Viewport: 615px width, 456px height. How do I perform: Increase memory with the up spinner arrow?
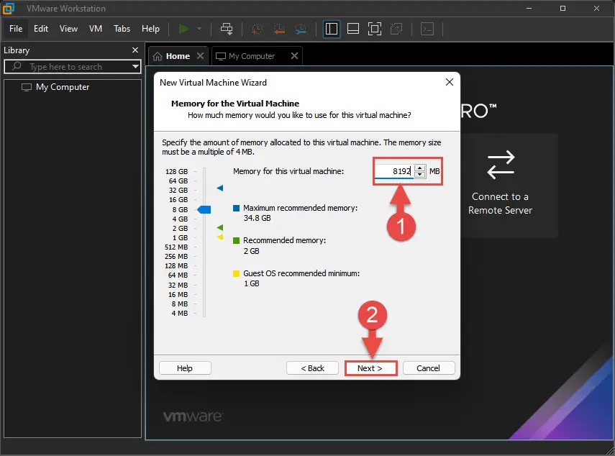click(x=419, y=168)
